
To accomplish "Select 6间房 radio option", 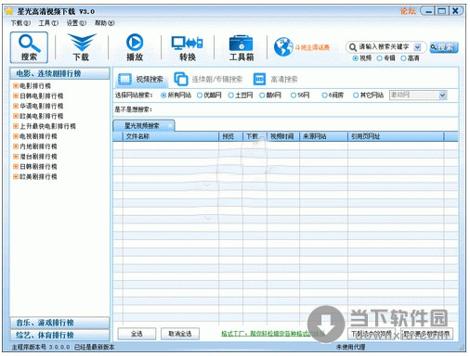I will coord(324,95).
